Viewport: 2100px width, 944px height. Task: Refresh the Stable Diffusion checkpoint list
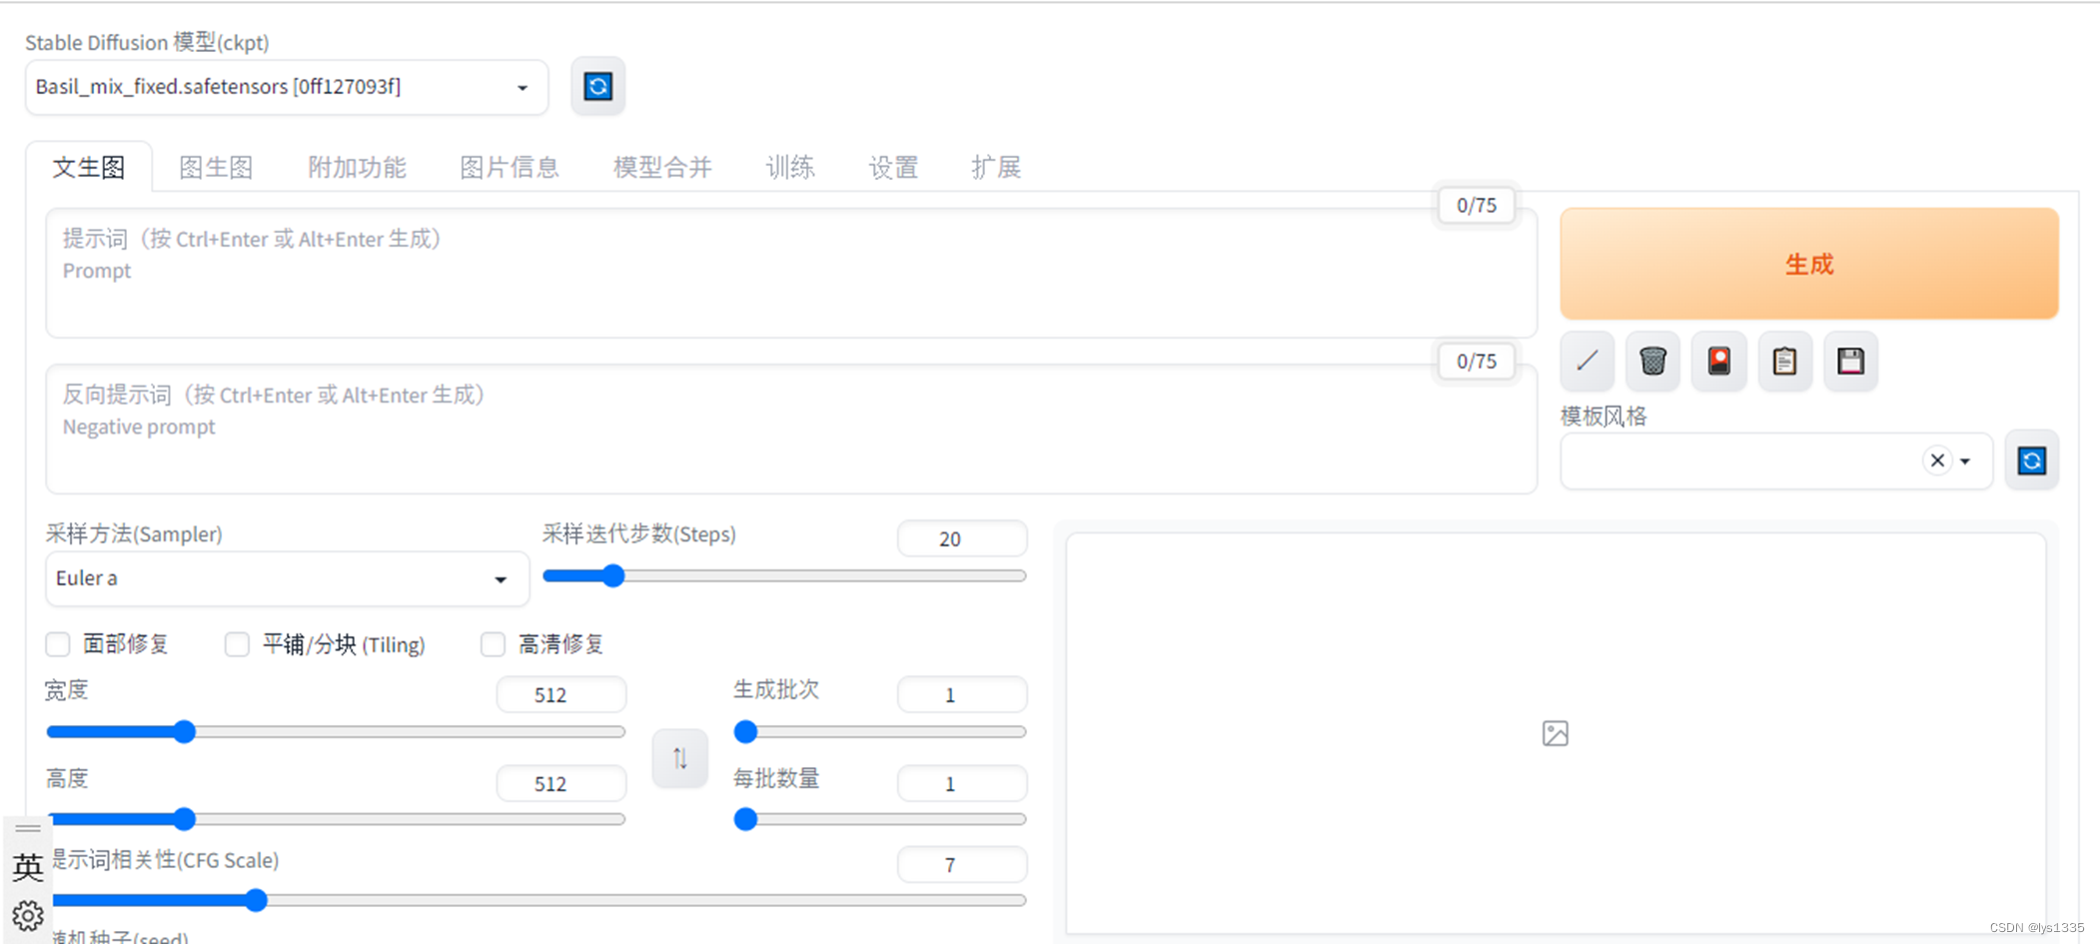click(x=597, y=86)
